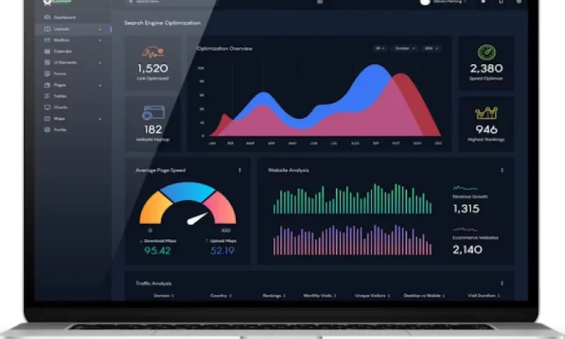Image resolution: width=565 pixels, height=339 pixels.
Task: Click the Highest Rankings crown icon
Action: pos(486,113)
